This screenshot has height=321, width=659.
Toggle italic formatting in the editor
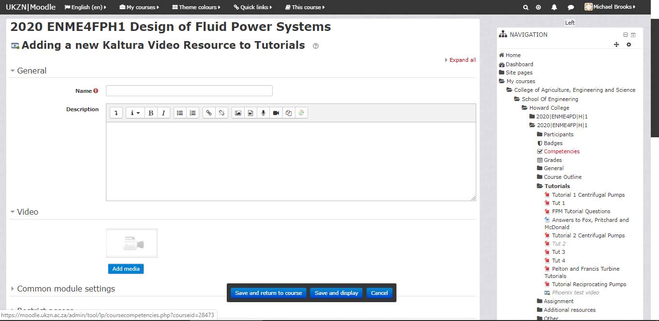pos(163,113)
